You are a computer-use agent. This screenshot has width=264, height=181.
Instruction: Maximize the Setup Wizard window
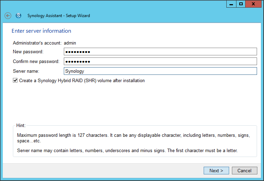pos(241,4)
